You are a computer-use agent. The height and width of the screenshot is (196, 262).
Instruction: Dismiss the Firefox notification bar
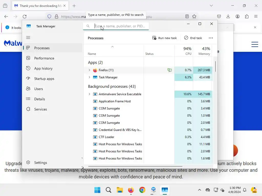coord(255,27)
